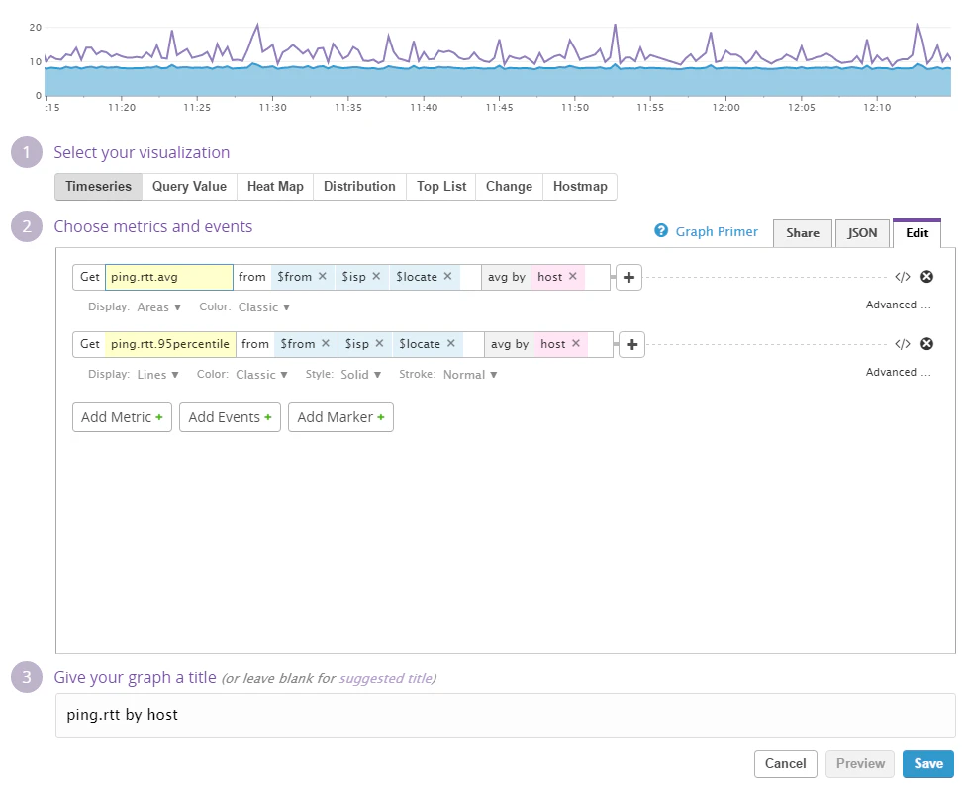Screen dimensions: 966x785
Task: Delete the ping.rtt.avg query row
Action: tap(926, 277)
